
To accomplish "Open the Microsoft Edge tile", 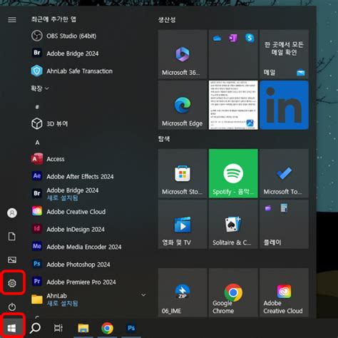I will click(183, 105).
